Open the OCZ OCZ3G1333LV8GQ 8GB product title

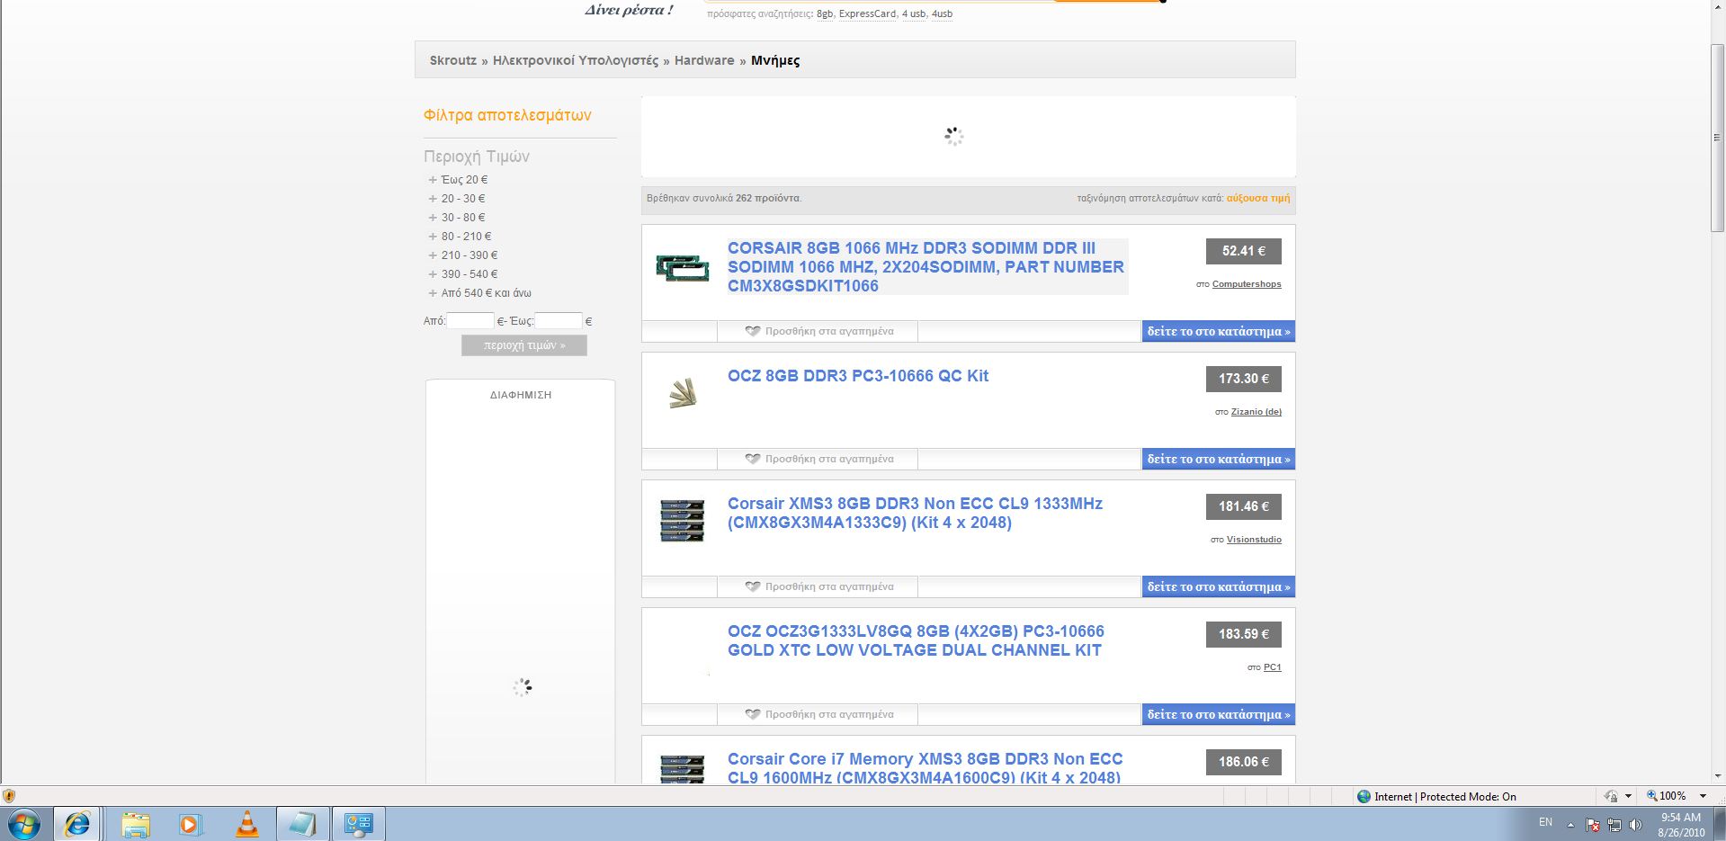(916, 640)
